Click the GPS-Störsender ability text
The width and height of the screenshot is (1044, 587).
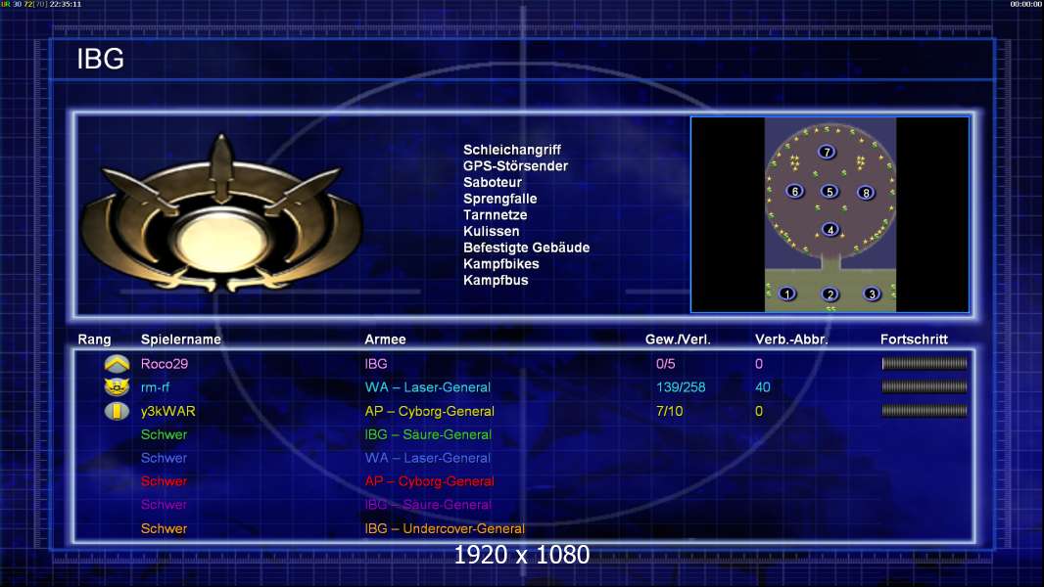click(515, 166)
